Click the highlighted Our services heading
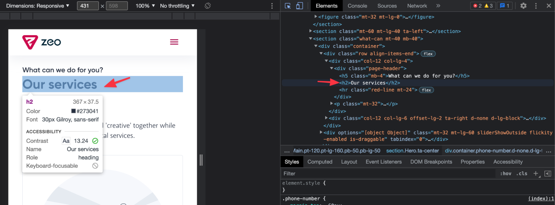This screenshot has height=205, width=555. 102,84
